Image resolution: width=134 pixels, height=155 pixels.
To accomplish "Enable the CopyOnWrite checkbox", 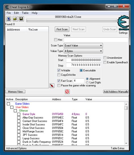I will tap(59, 75).
